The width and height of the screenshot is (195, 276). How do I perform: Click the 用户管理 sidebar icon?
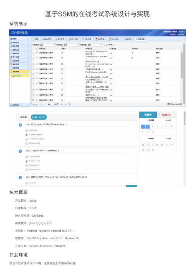(x=11, y=46)
